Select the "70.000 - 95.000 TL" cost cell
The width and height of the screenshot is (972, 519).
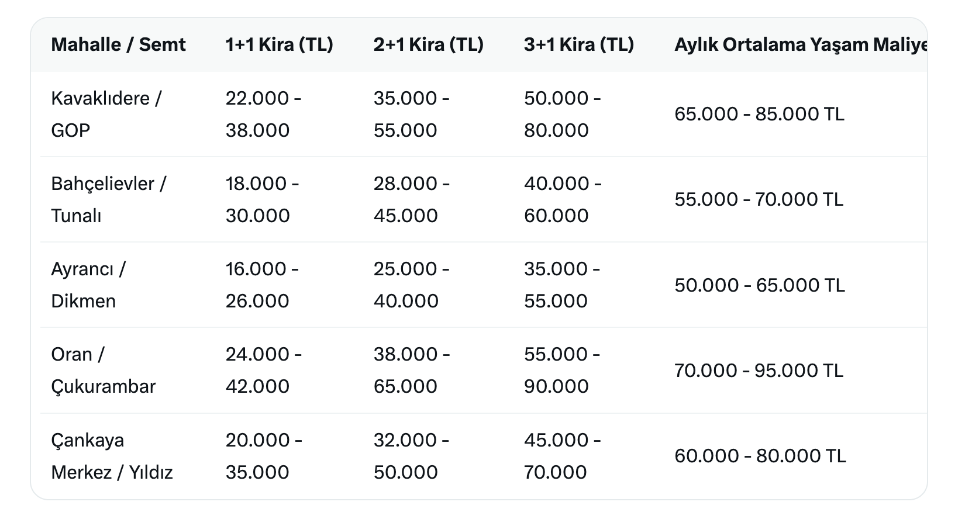(x=759, y=371)
